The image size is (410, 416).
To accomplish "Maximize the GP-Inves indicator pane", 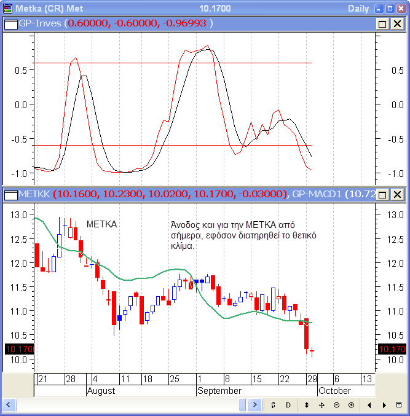I will tap(382, 23).
